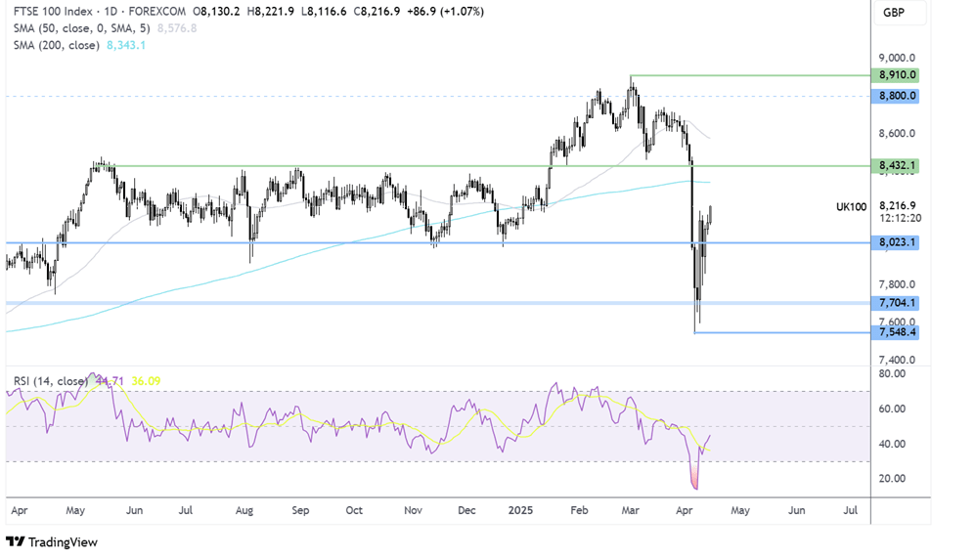975x559 pixels.
Task: Click the 7,704.1 price level label
Action: coord(896,303)
